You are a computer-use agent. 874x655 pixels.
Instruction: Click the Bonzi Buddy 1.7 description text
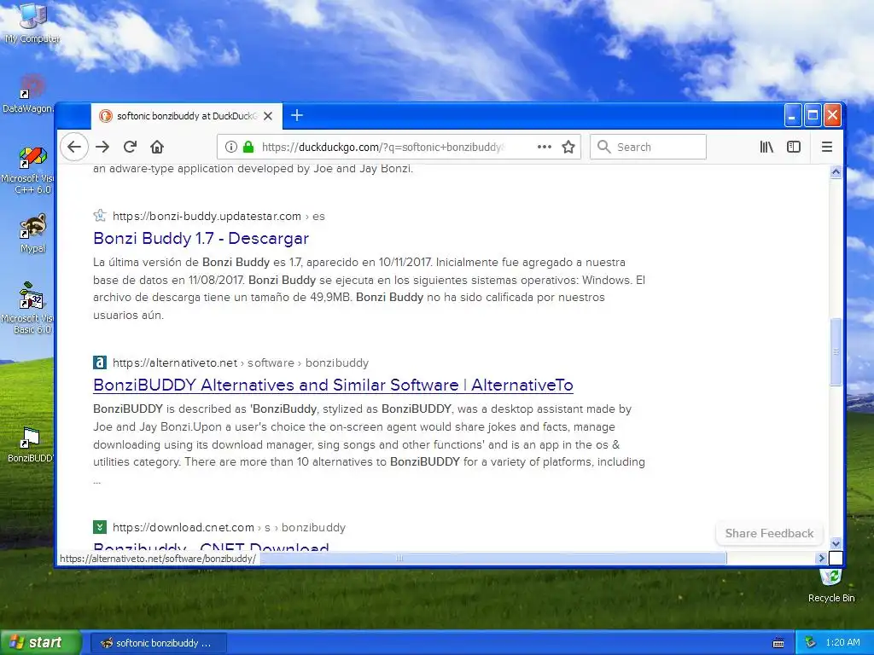point(369,288)
